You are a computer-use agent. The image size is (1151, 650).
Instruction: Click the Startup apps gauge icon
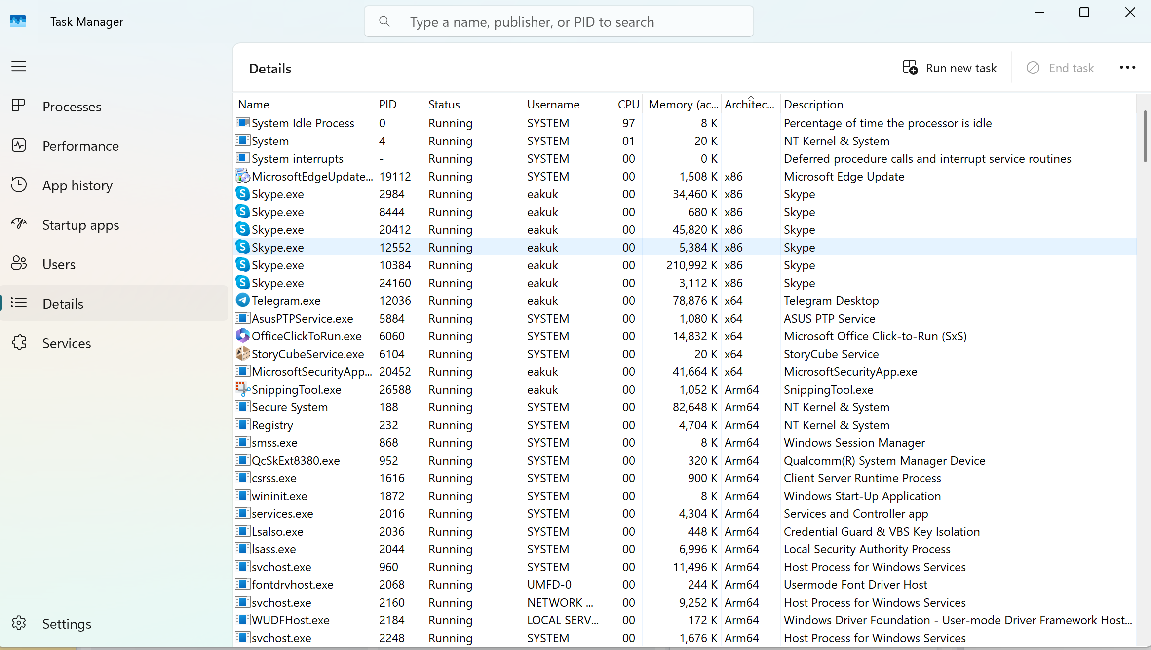tap(19, 224)
